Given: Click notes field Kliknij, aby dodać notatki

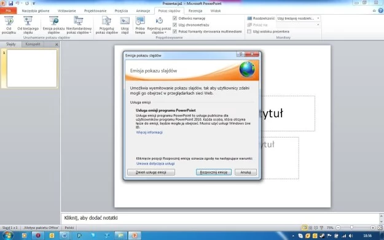Looking at the screenshot, I should (x=220, y=218).
